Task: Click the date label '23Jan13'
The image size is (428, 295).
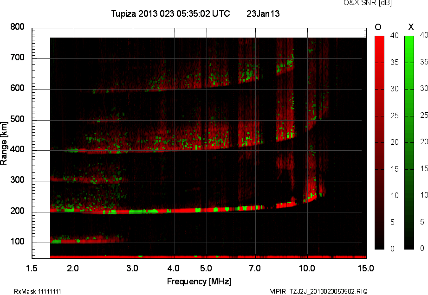Action: pos(263,13)
